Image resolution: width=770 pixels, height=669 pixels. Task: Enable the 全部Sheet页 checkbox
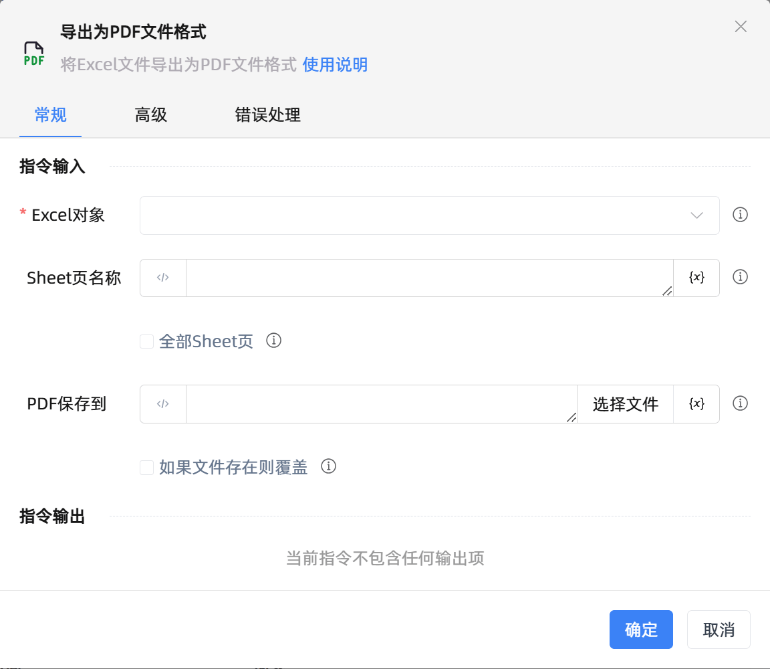146,341
